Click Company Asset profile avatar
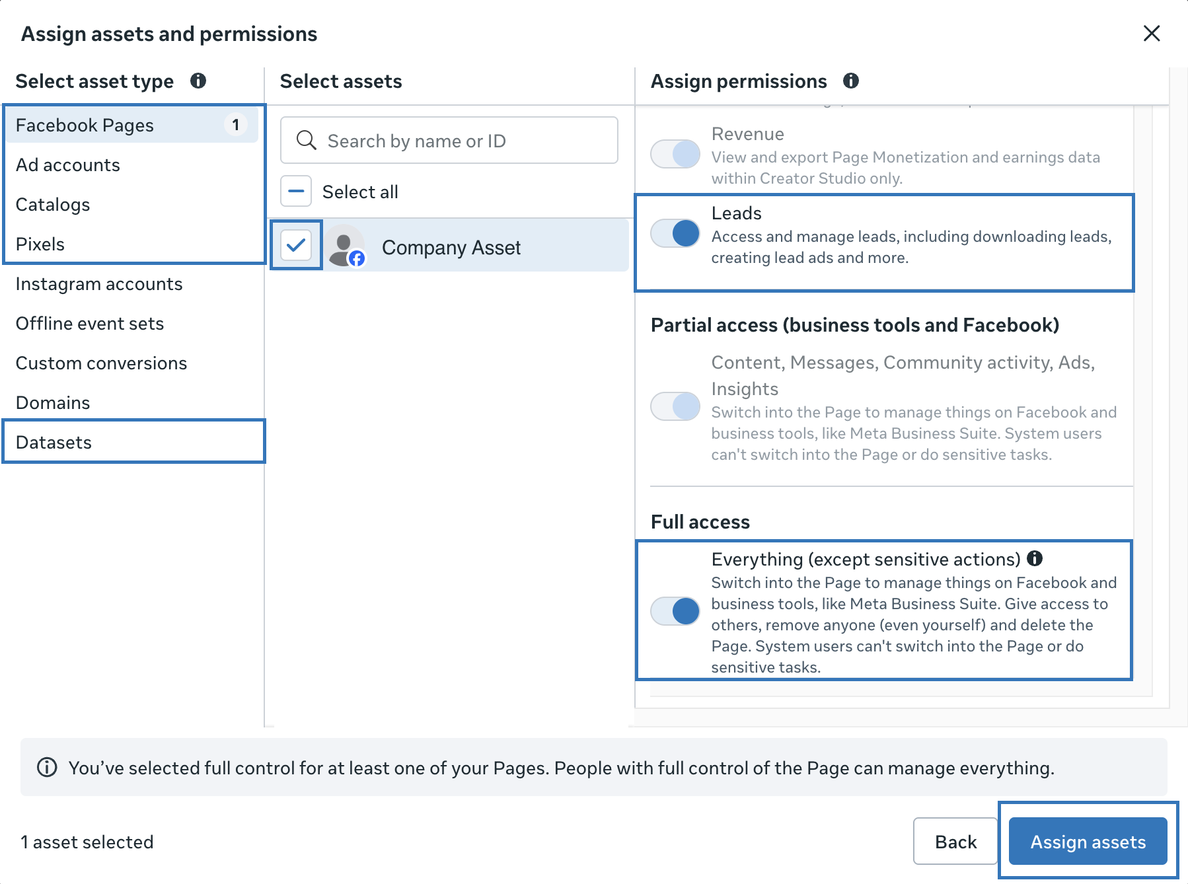Viewport: 1188px width, 884px height. [344, 246]
